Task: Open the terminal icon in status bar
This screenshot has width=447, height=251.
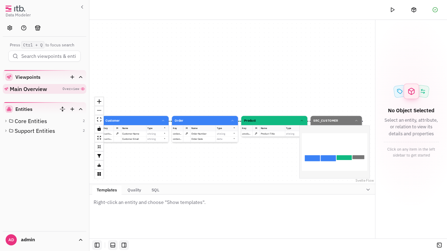Action: point(439,245)
